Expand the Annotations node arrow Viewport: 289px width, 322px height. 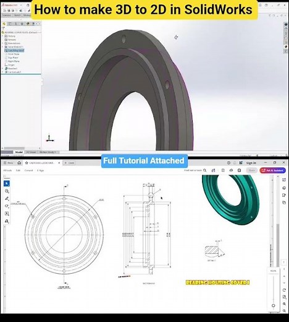2,43
